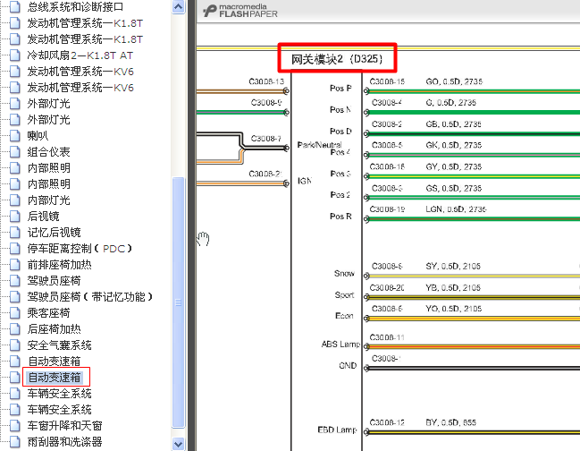The image size is (580, 451).
Task: Select 前排座椅加热 entry
Action: [x=59, y=265]
